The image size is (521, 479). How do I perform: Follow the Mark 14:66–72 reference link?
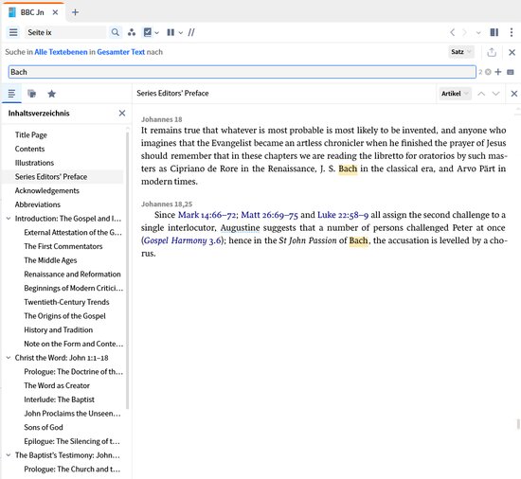[x=207, y=215]
